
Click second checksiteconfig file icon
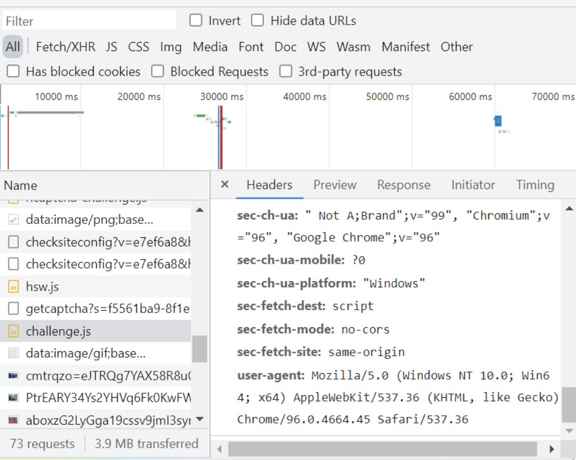pos(13,264)
